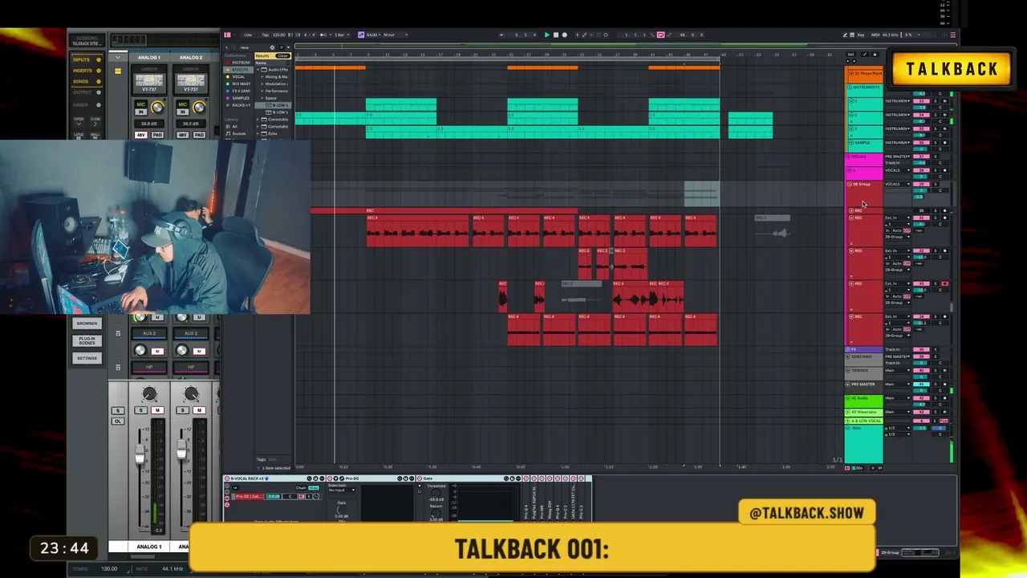The width and height of the screenshot is (1027, 578).
Task: Collapse the Audio Effects folder
Action: 258,70
